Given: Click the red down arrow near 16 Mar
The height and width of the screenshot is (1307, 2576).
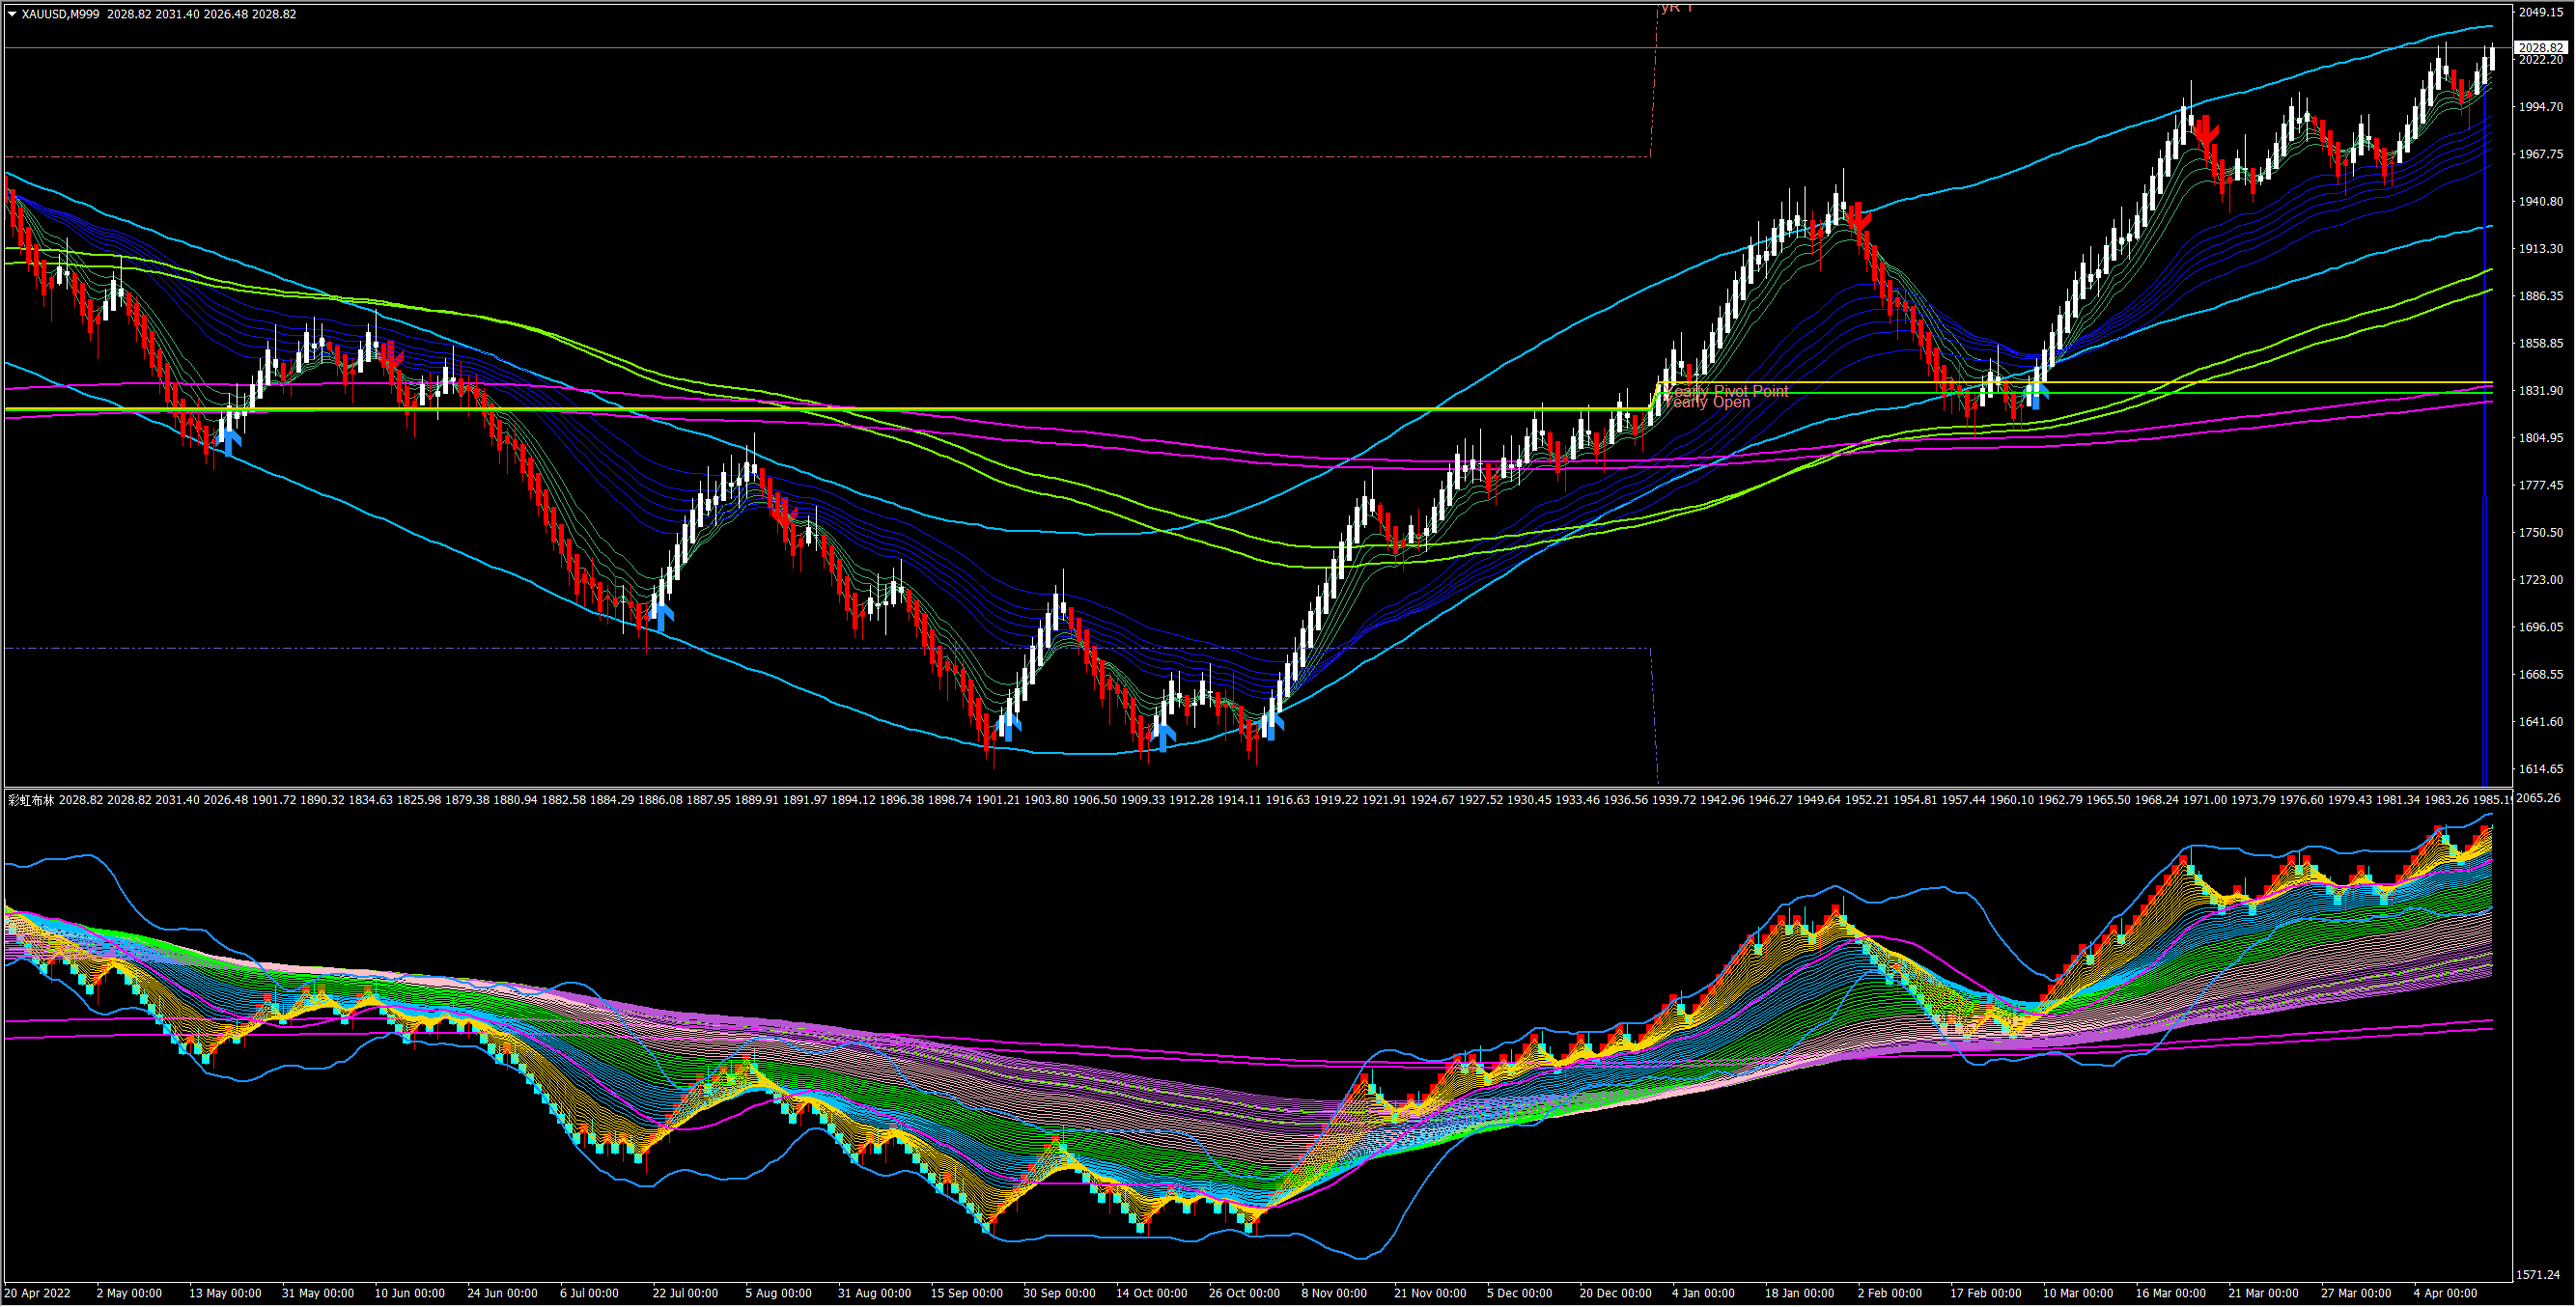Looking at the screenshot, I should pyautogui.click(x=2207, y=130).
